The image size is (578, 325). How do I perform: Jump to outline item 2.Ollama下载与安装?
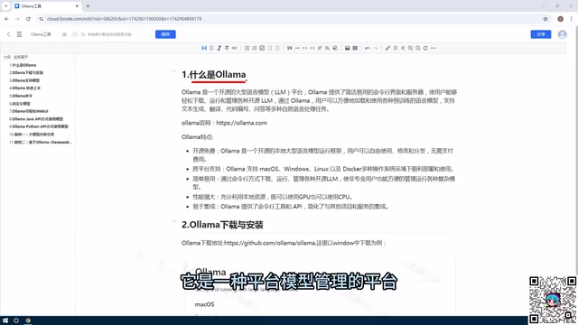pyautogui.click(x=26, y=72)
